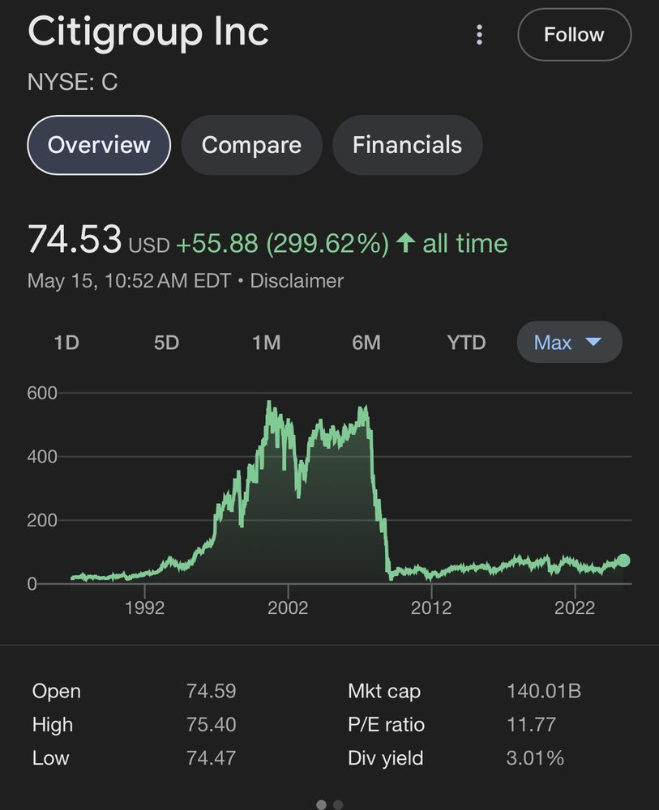Expand the Max range dropdown
The width and height of the screenshot is (659, 810).
[569, 343]
